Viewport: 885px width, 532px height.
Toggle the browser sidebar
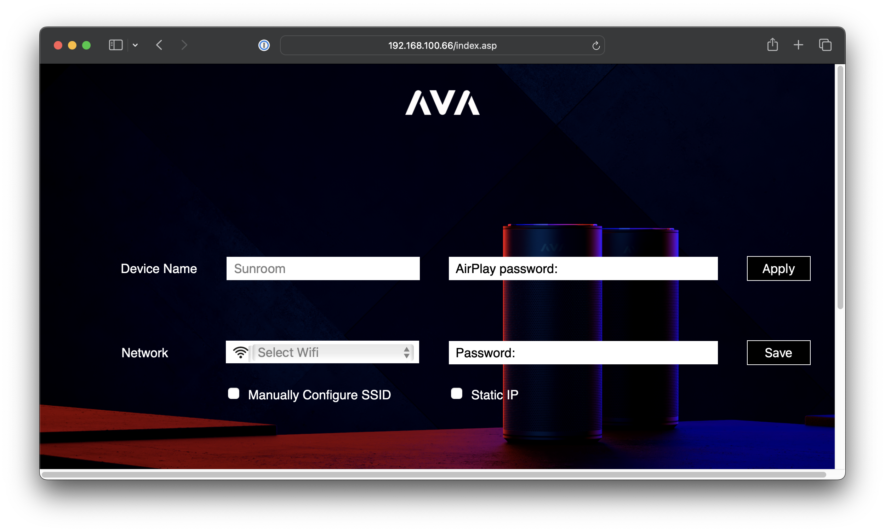(x=115, y=45)
